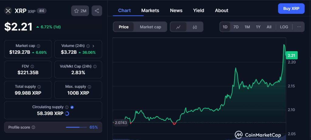Click the 65% profile score value
The width and height of the screenshot is (311, 140).
tap(94, 127)
